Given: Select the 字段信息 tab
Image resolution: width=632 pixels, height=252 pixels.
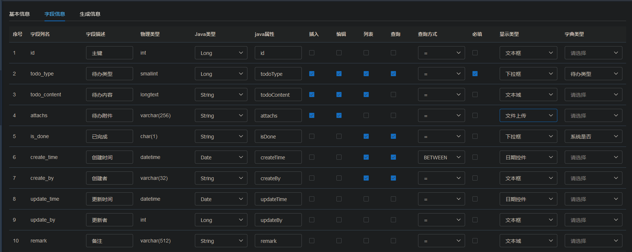Looking at the screenshot, I should (x=55, y=14).
